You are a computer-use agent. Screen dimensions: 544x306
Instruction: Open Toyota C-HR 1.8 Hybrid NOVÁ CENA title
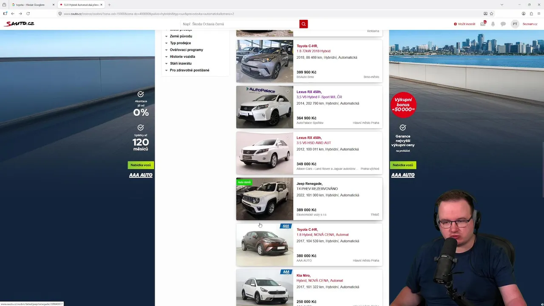(323, 232)
